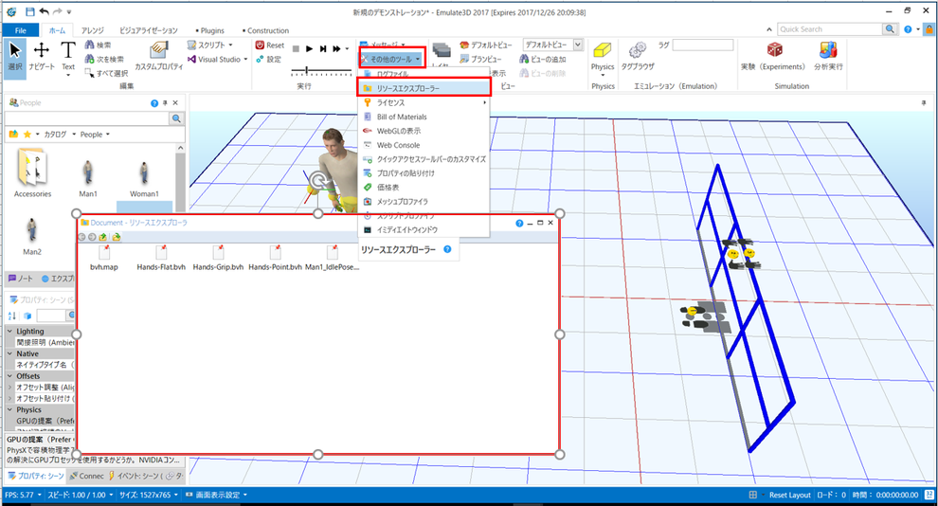The width and height of the screenshot is (938, 506).
Task: Open 実験 (Experiments) dice icon
Action: (x=773, y=56)
